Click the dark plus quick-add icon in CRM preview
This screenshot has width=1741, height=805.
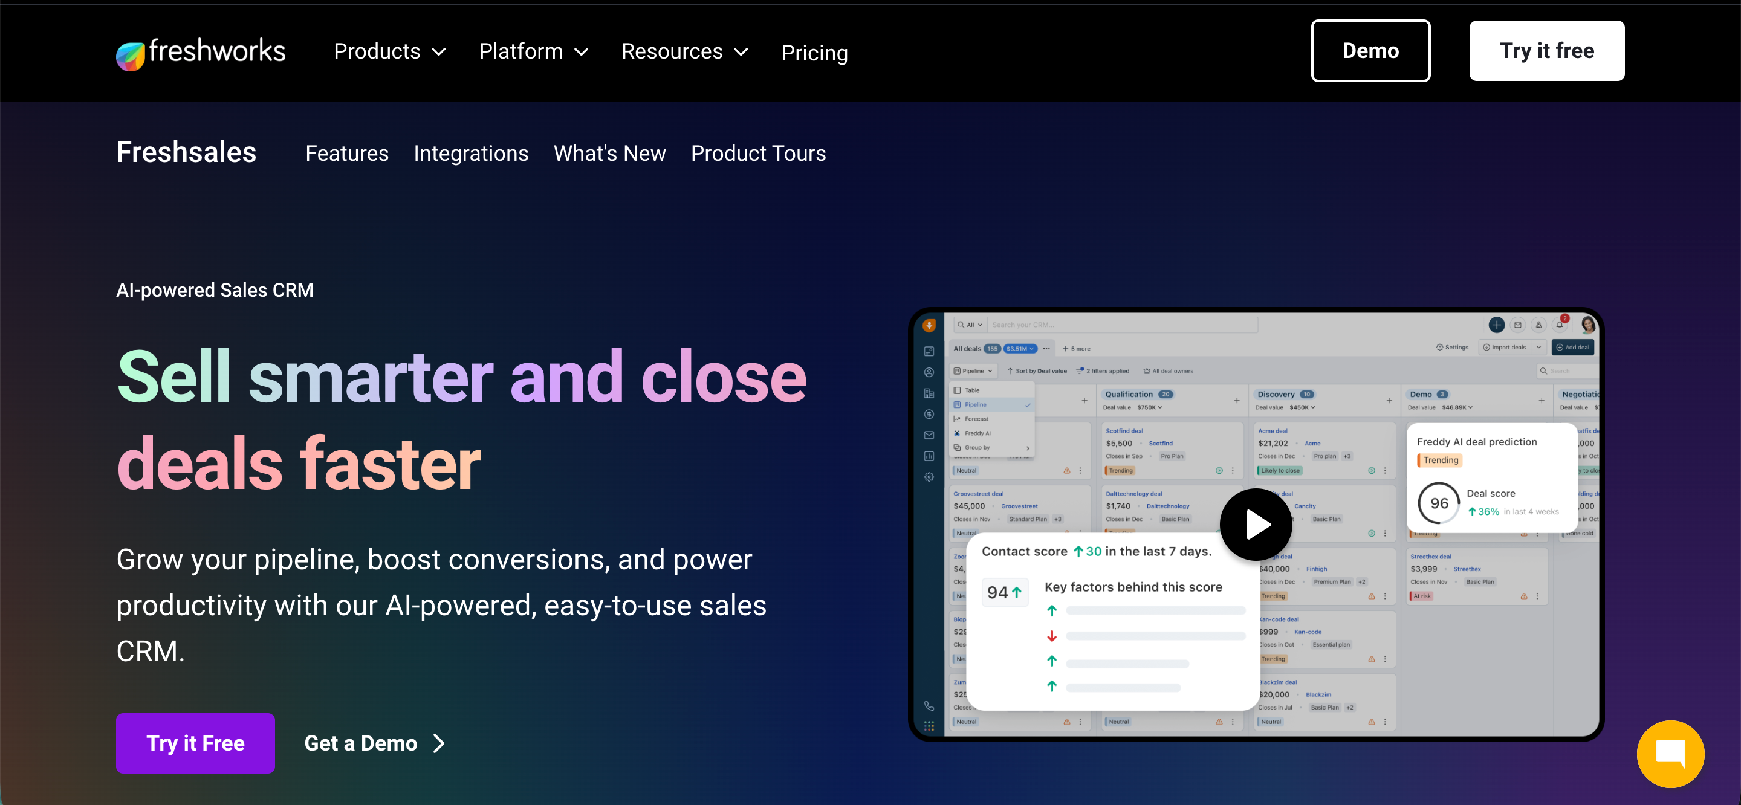pos(1496,325)
